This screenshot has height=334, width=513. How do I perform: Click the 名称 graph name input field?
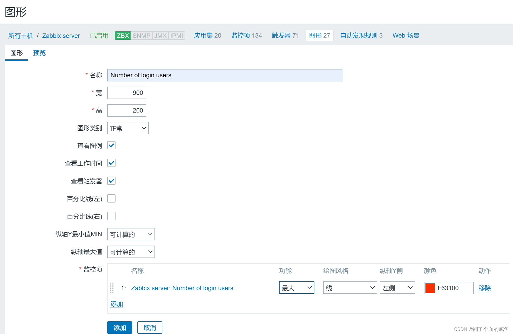[225, 75]
